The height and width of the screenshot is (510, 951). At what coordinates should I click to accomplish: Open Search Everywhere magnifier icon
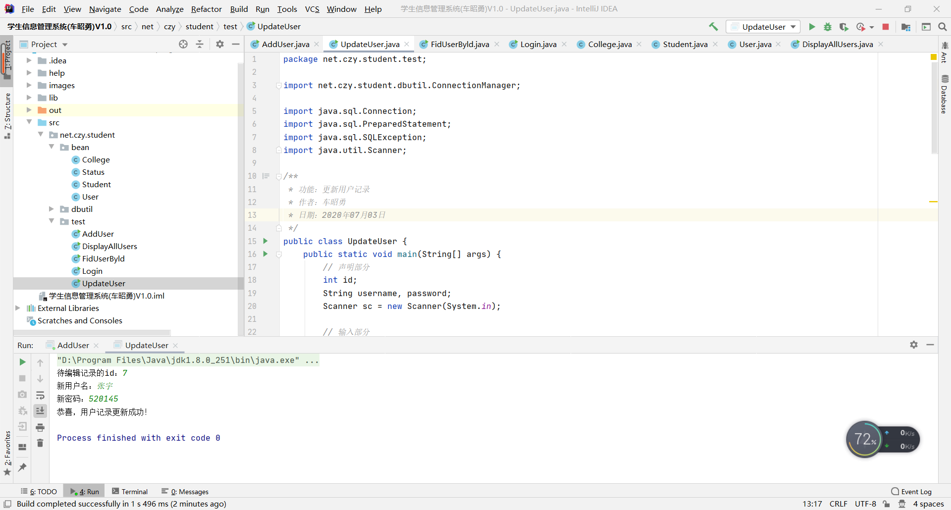tap(942, 27)
